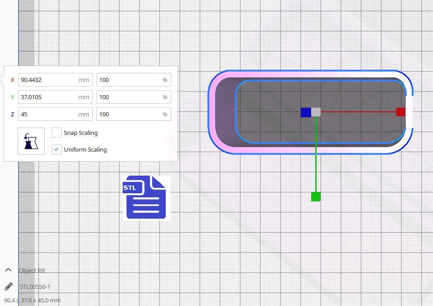Click the X dimension field showing 90.4432
Image resolution: width=433 pixels, height=306 pixels.
(48, 80)
